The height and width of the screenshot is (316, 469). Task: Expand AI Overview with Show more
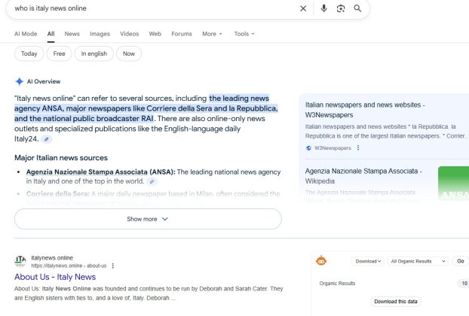(x=148, y=219)
